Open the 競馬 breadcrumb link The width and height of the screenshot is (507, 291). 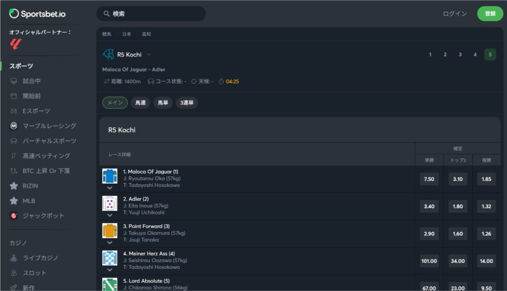coord(107,34)
